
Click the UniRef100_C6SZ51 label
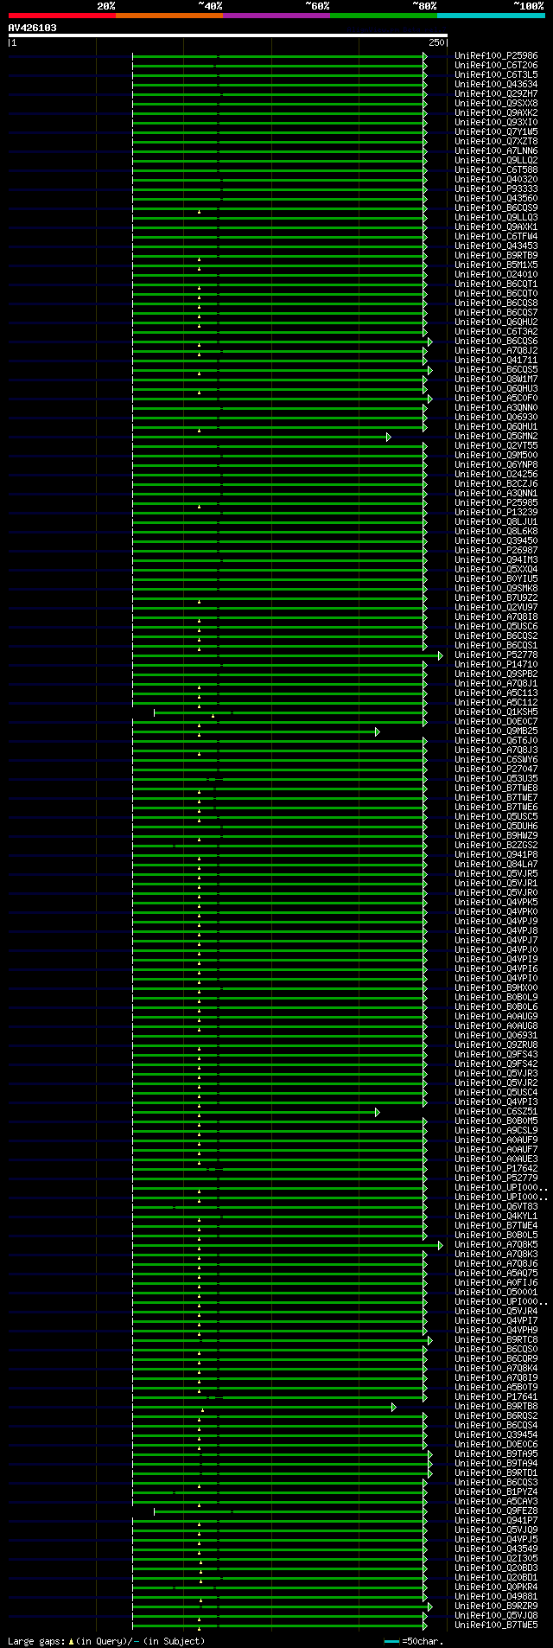point(496,1112)
